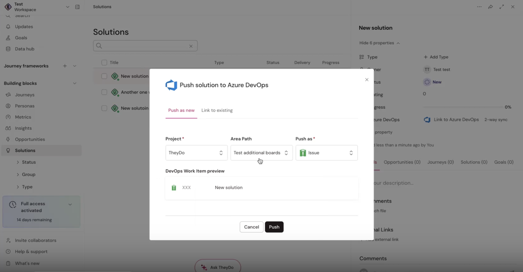Open Data hub from its sidebar icon
This screenshot has height=272, width=523.
[8, 49]
